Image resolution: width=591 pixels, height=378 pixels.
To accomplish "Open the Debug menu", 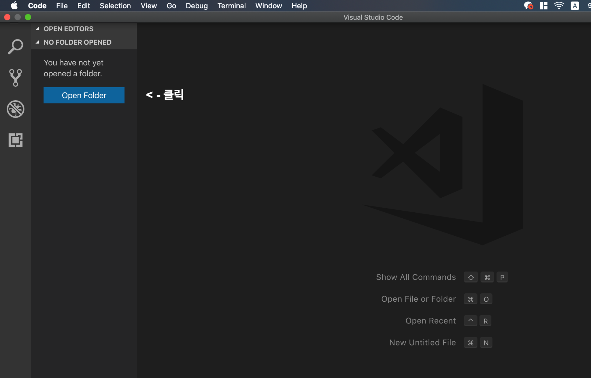I will coord(197,6).
